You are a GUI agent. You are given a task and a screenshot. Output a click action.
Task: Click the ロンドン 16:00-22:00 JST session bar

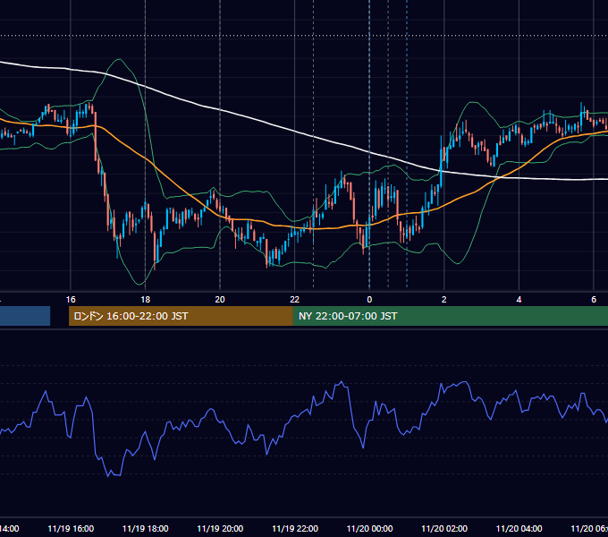pos(181,316)
